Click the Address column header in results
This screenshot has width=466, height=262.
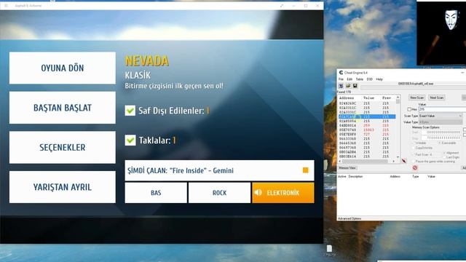347,98
